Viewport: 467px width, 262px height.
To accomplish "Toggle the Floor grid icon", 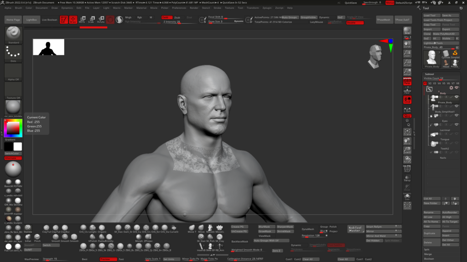I will tap(407, 91).
